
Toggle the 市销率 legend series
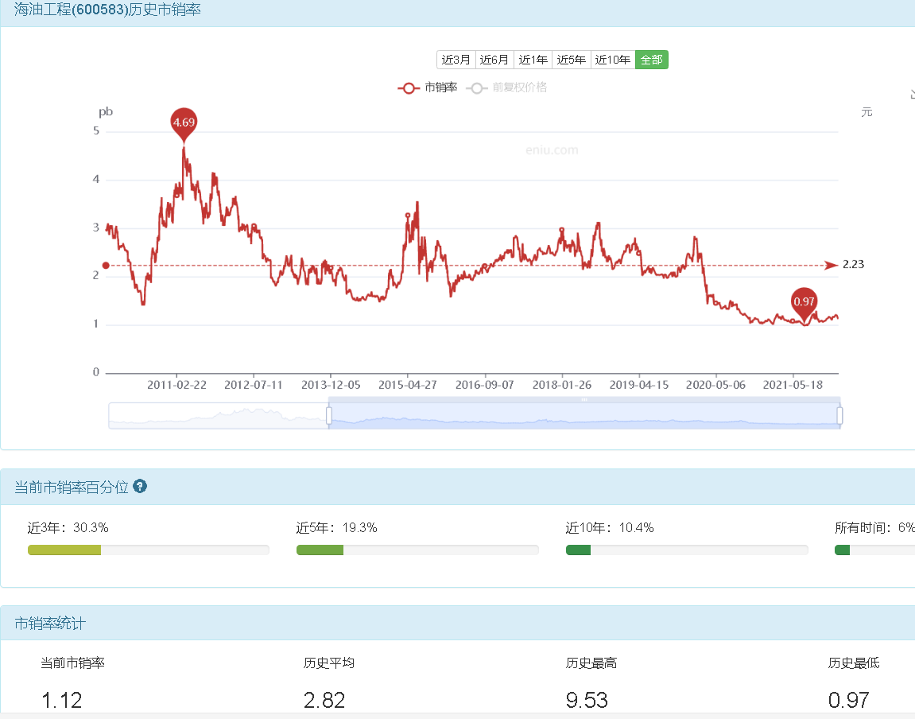click(x=428, y=87)
